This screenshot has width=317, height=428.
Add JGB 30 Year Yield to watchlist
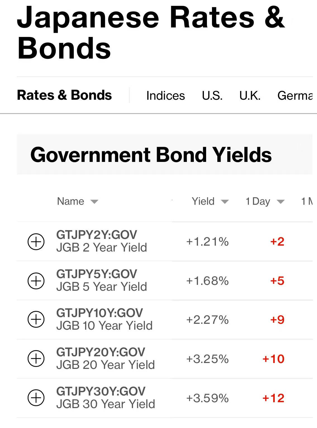(x=36, y=398)
